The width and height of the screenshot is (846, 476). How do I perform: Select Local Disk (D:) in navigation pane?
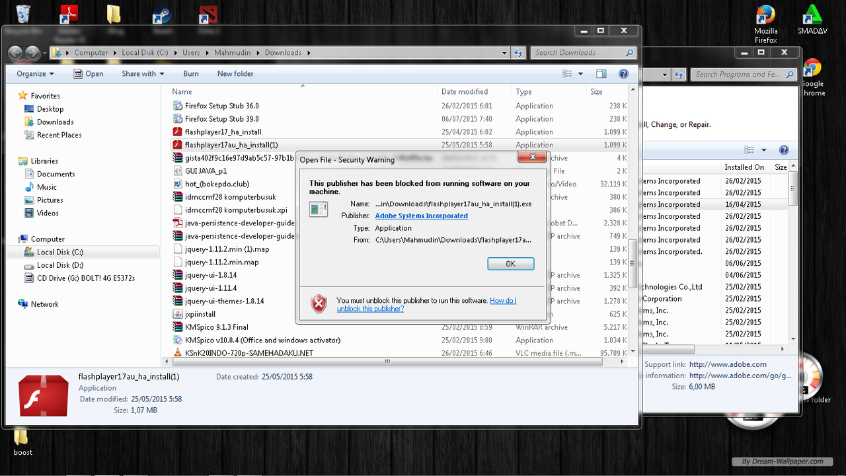60,265
